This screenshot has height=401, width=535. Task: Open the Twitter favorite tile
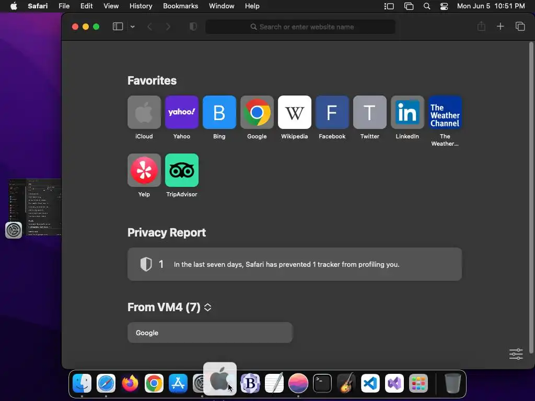click(369, 112)
